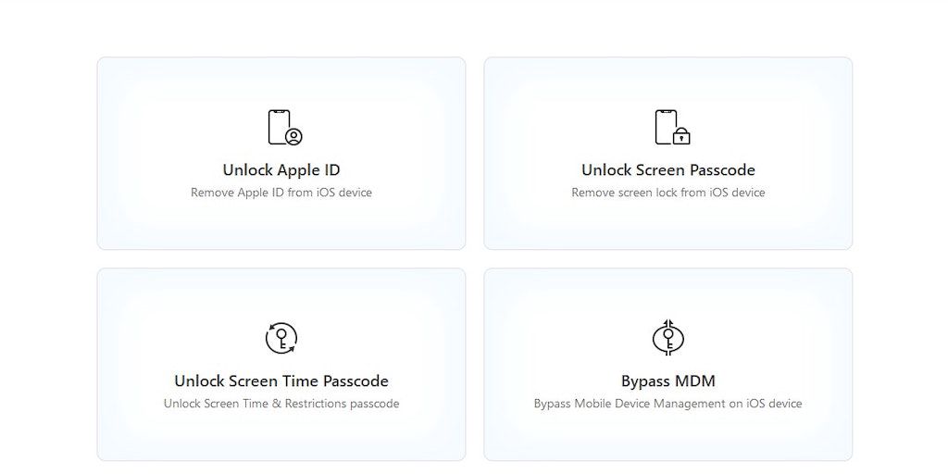Open the Unlock Apple ID title
Viewport: 948px width, 474px height.
281,170
